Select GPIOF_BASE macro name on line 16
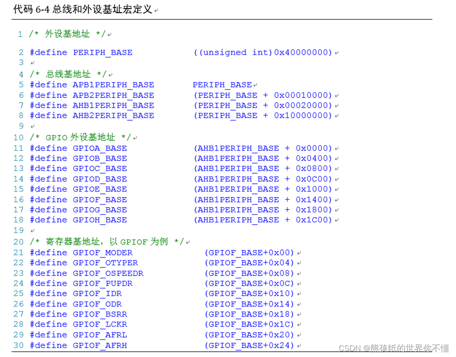Image resolution: width=456 pixels, height=357 pixels. (100, 200)
